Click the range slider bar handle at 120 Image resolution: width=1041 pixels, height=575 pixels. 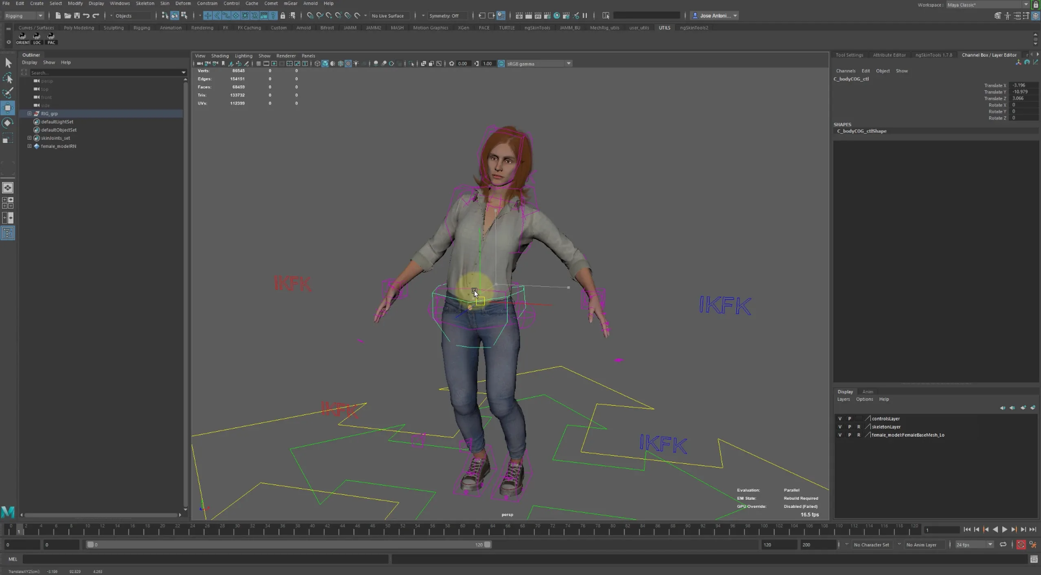487,545
